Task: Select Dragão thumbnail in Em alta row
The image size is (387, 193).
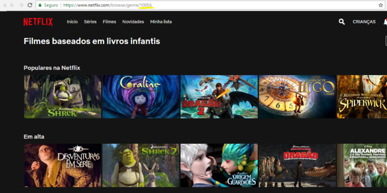Action: click(297, 165)
